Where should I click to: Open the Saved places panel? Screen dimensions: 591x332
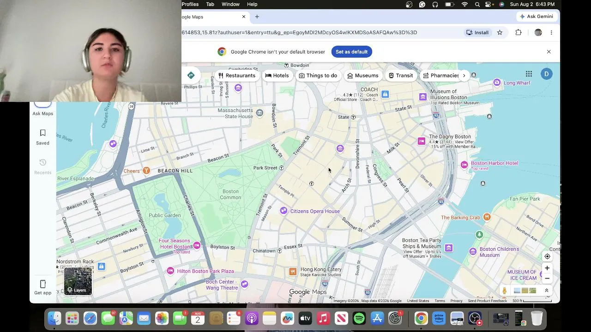click(x=42, y=137)
